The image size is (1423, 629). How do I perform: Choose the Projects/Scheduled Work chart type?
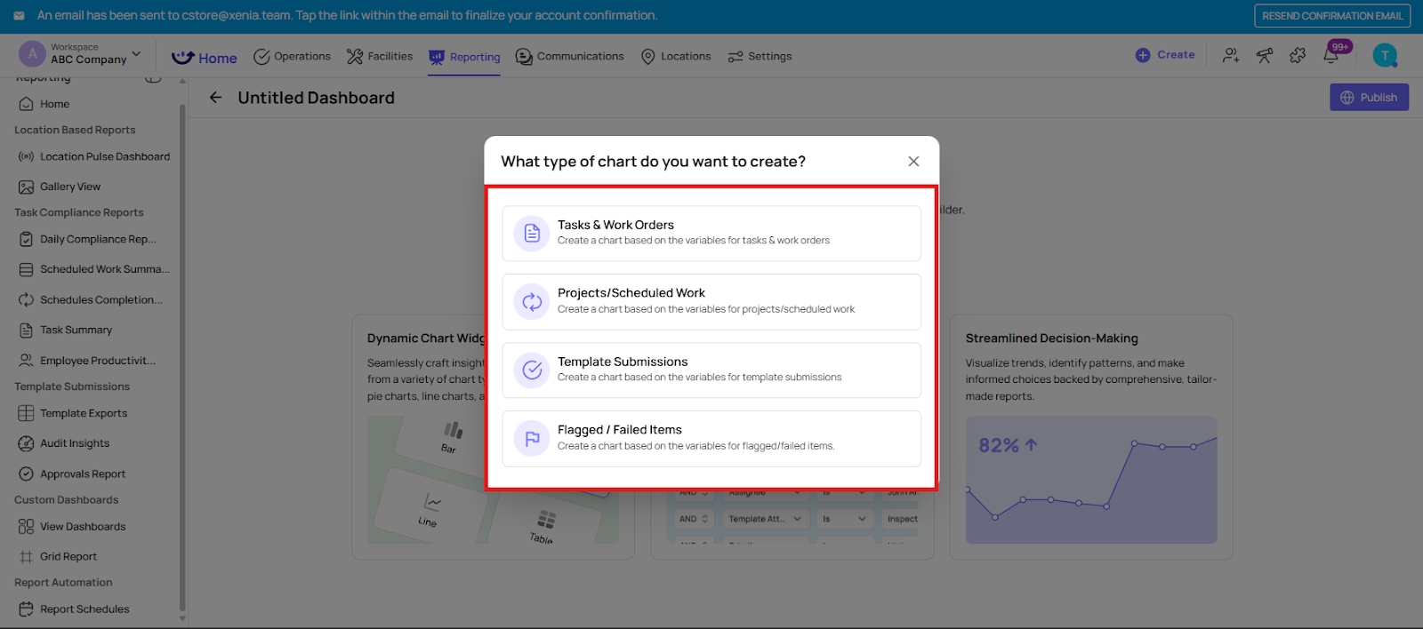pos(711,302)
